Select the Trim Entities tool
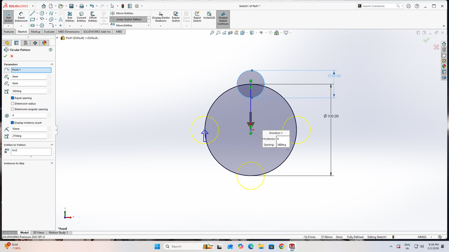 [70, 17]
